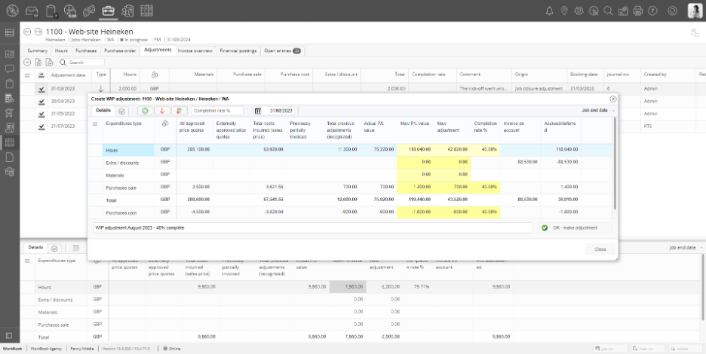Image resolution: width=706 pixels, height=354 pixels.
Task: Toggle the checkbox for 31/07/2023 row
Action: 41,126
